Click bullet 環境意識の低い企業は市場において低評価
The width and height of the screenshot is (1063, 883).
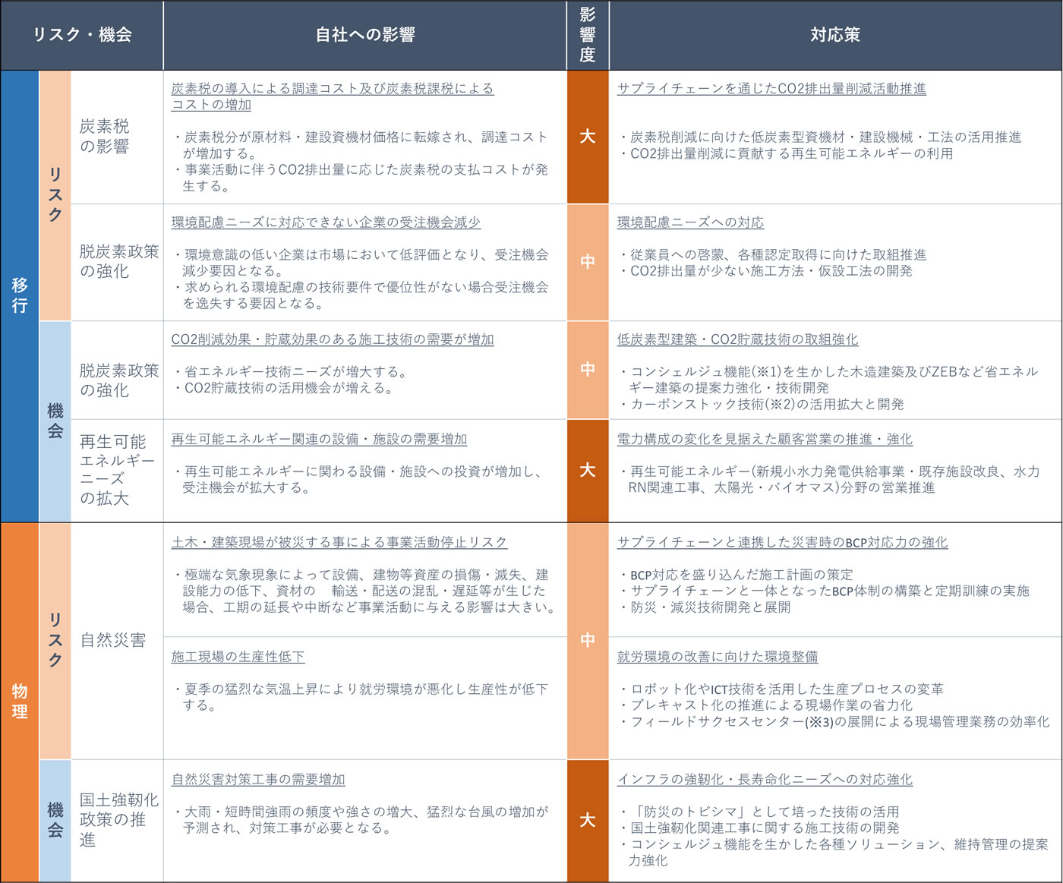pyautogui.click(x=360, y=263)
